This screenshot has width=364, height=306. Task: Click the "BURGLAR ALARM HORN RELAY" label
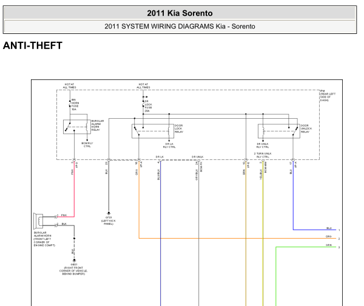(x=98, y=125)
